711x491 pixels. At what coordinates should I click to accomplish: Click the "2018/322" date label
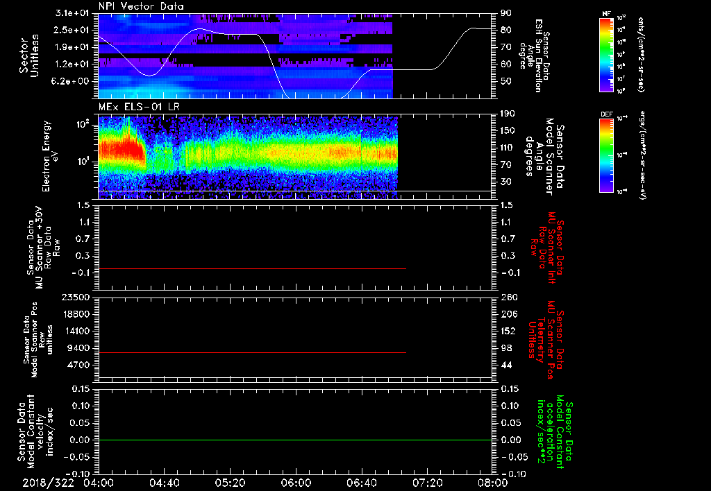coord(48,483)
